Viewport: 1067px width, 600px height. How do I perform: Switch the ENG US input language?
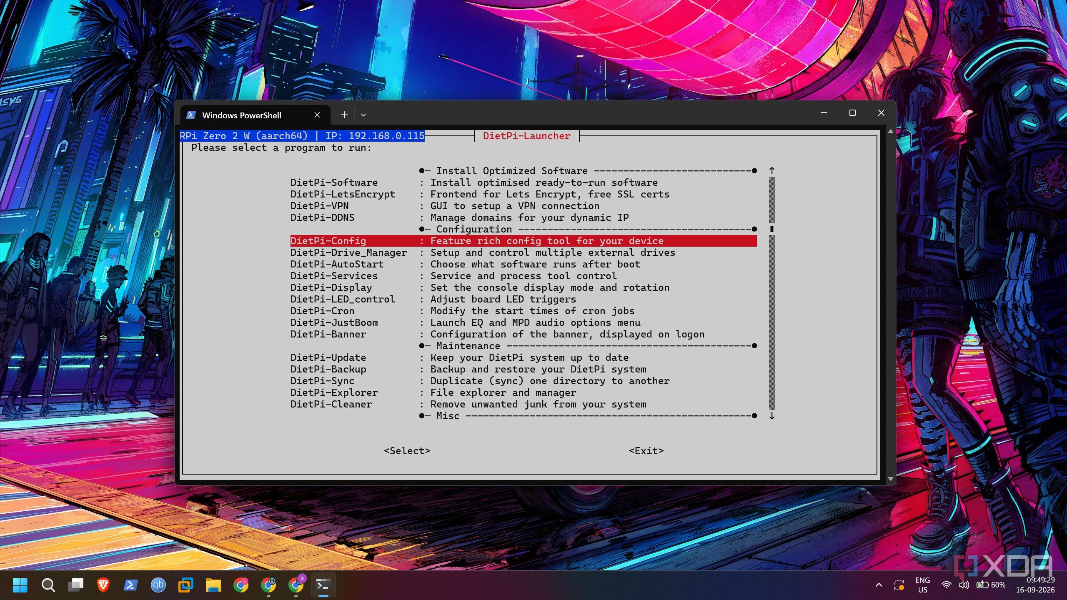tap(922, 585)
